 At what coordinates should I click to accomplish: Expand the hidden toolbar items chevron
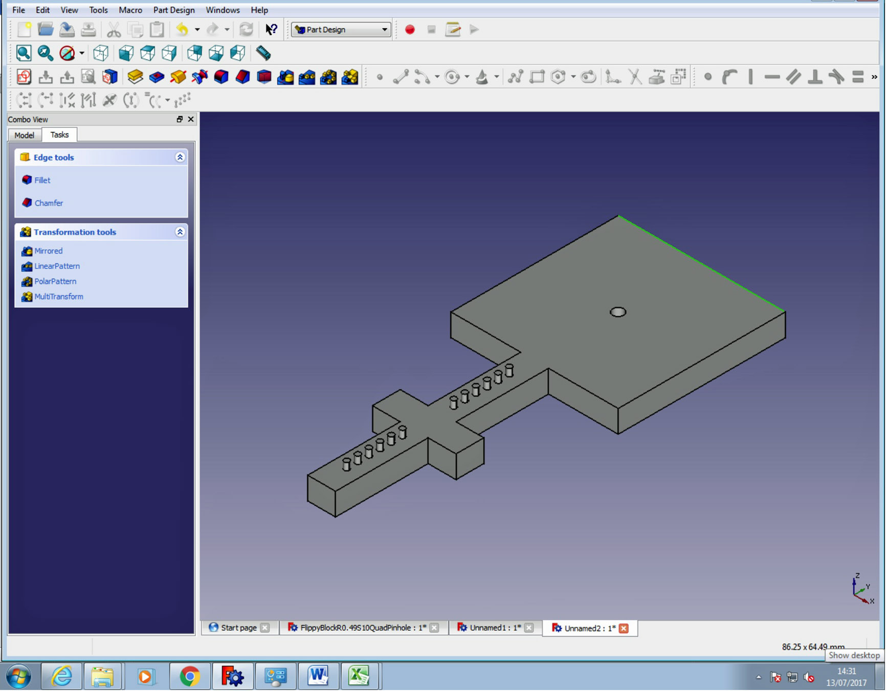[x=874, y=77]
